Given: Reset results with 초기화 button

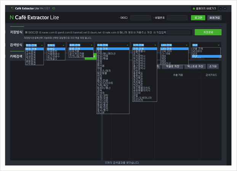Looking at the screenshot, I should pyautogui.click(x=213, y=66).
